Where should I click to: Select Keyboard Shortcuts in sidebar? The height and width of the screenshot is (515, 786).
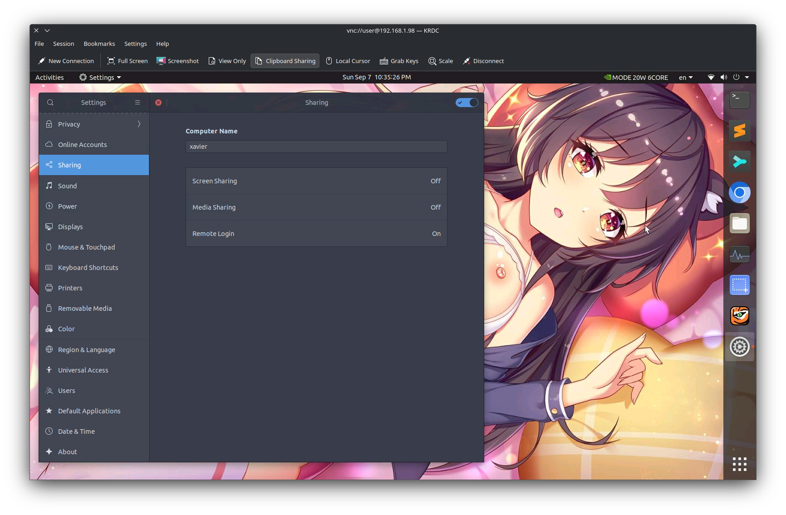point(94,267)
